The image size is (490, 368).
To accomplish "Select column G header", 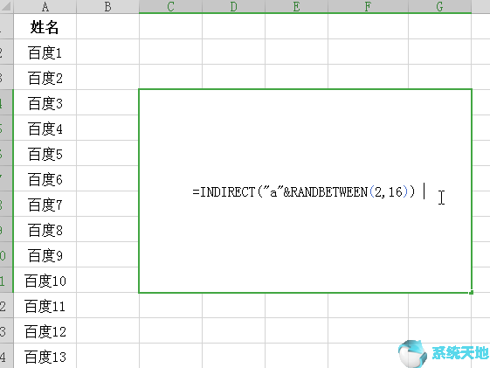I will 439,7.
